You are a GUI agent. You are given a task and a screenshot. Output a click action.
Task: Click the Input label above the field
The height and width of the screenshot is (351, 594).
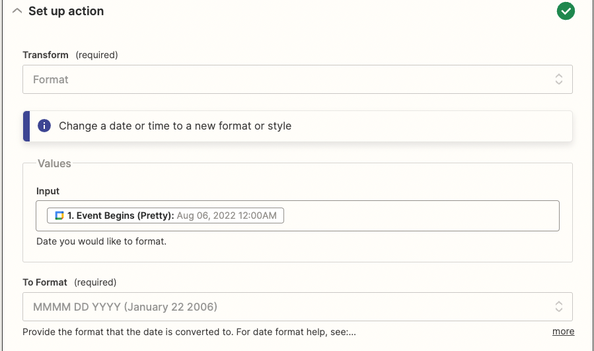pos(48,191)
